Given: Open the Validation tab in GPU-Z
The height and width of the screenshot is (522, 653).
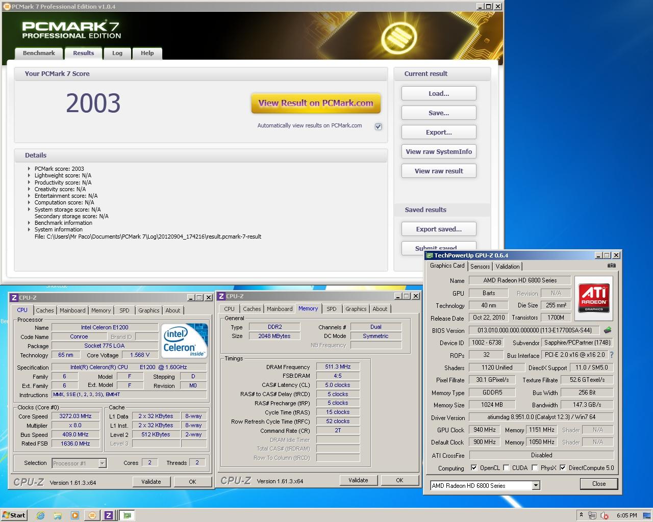Looking at the screenshot, I should pos(508,267).
